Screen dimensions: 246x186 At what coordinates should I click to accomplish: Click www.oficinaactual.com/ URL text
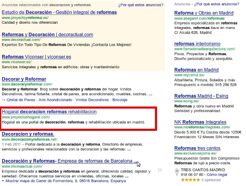[22, 166]
